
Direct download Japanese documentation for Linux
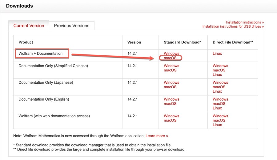pyautogui.click(x=217, y=91)
